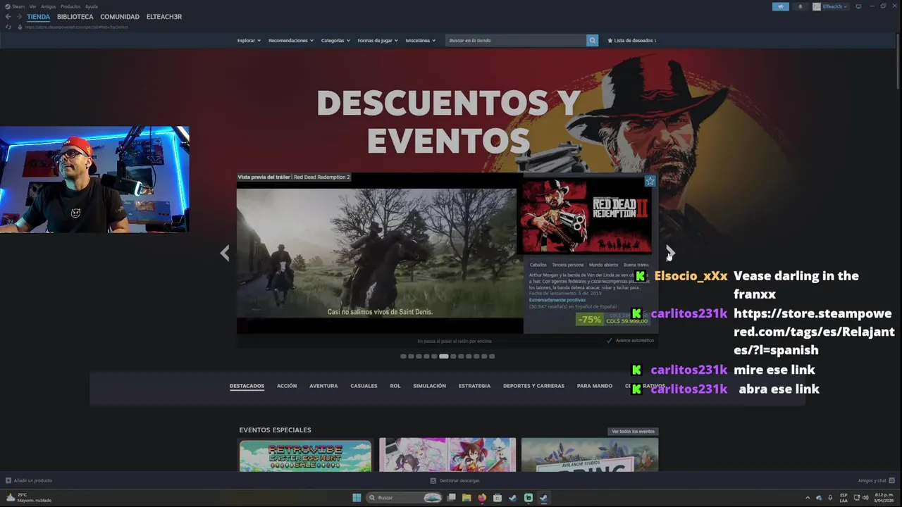Viewport: 902px width, 507px height.
Task: Expand the Recomendaciones dropdown
Action: pyautogui.click(x=291, y=40)
